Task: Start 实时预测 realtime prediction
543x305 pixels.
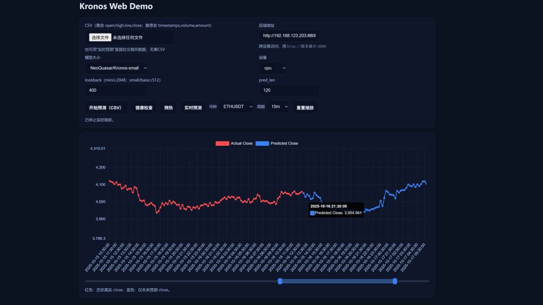Action: coord(193,107)
